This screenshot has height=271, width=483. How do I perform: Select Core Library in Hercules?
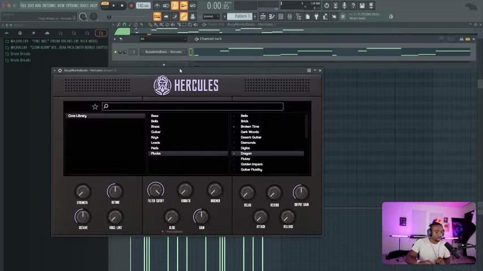click(105, 116)
